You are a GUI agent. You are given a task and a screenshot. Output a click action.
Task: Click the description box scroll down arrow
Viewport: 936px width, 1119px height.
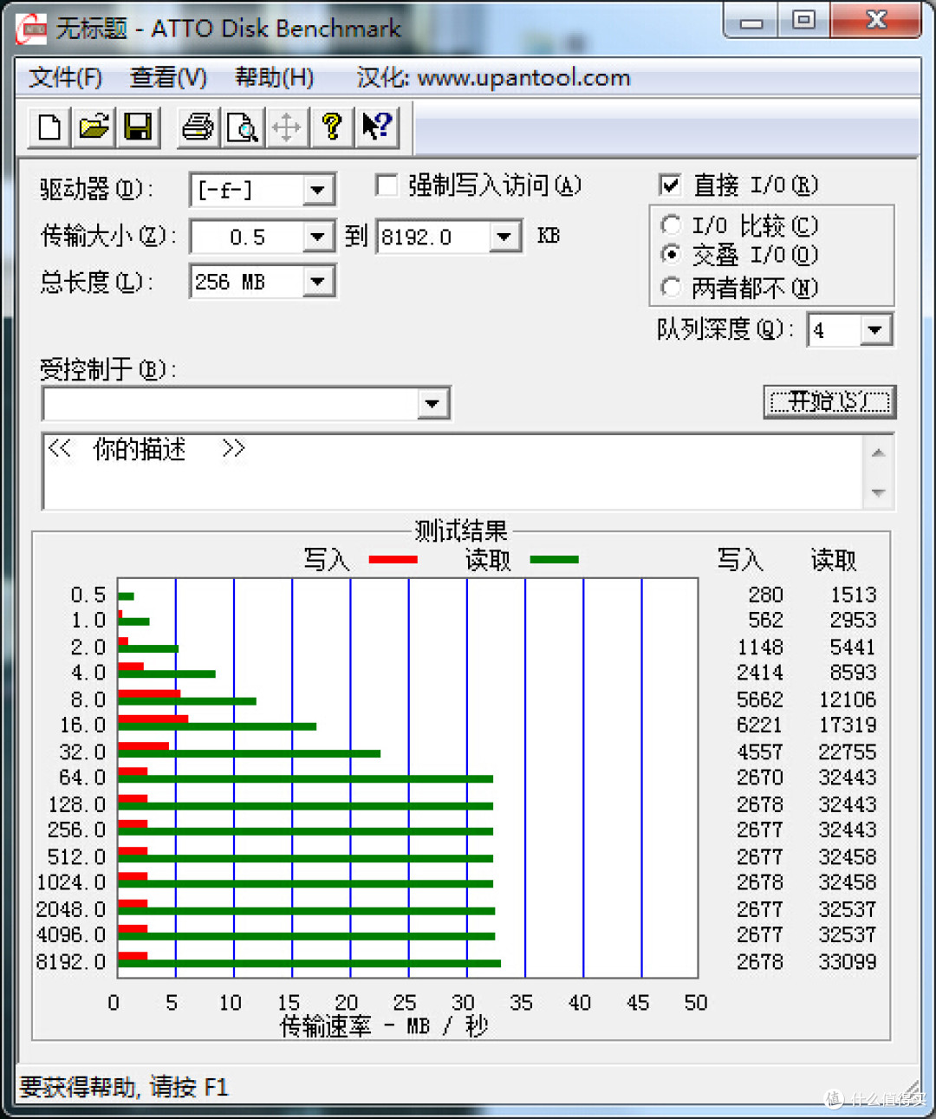(878, 492)
